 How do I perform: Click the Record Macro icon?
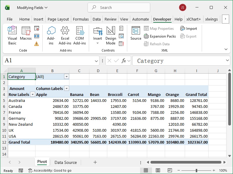[37, 28]
